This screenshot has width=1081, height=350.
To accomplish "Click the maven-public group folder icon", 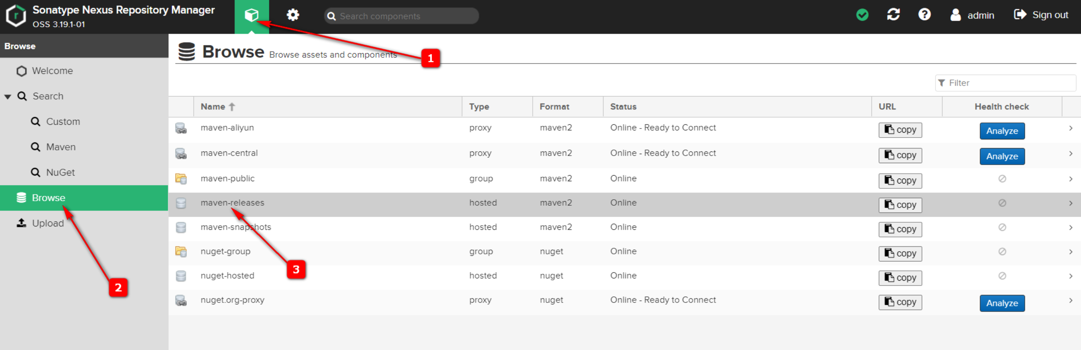I will pos(181,179).
